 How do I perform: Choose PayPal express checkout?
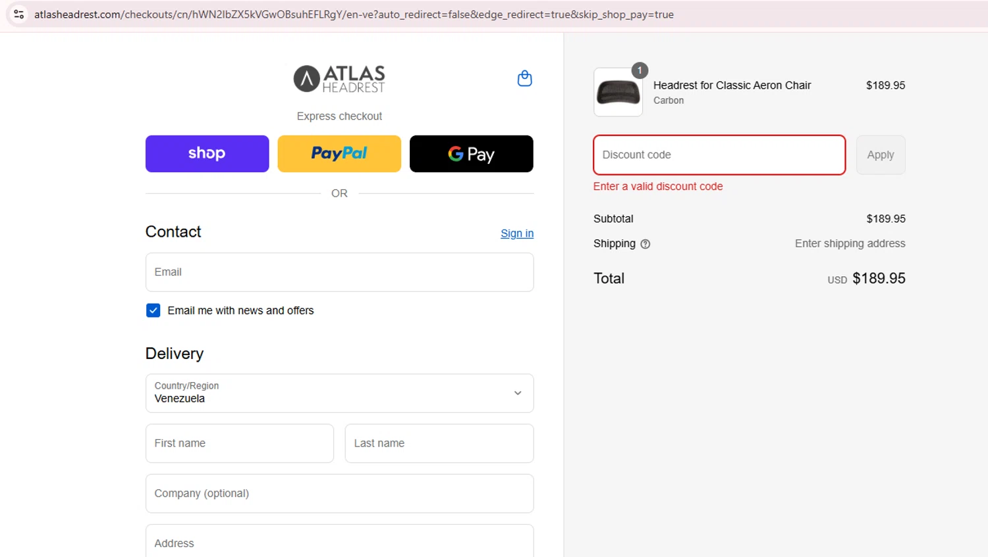point(339,154)
